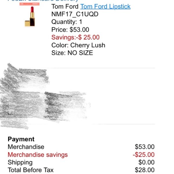Viewport: 174px width, 174px height.
Task: Open the FedEx Standard Delivery link
Action: point(43,1)
